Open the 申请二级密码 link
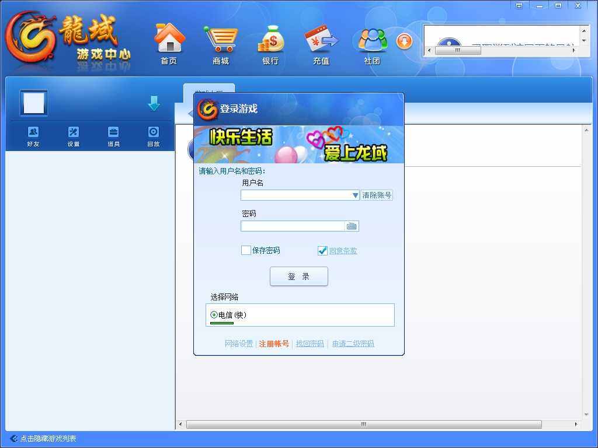 [x=353, y=344]
